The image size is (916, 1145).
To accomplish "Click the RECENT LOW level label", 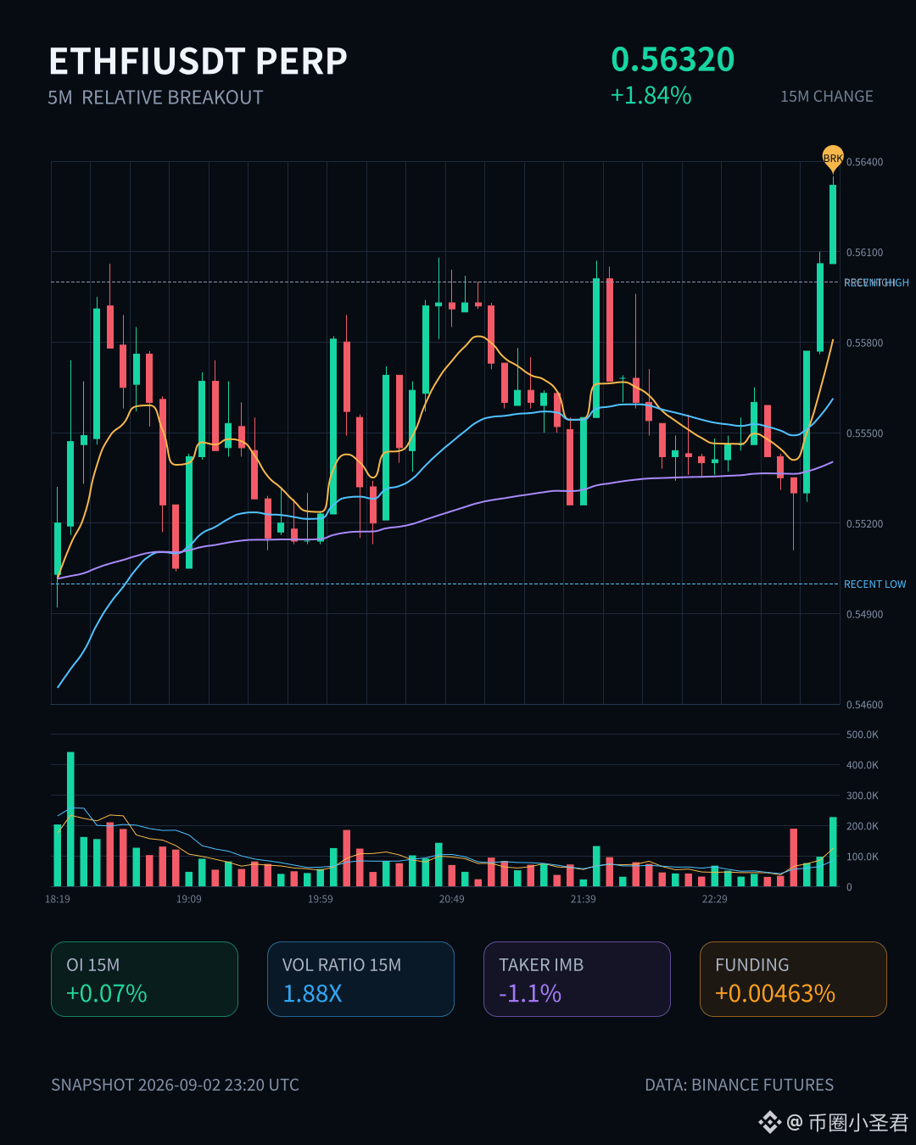I will pos(874,584).
